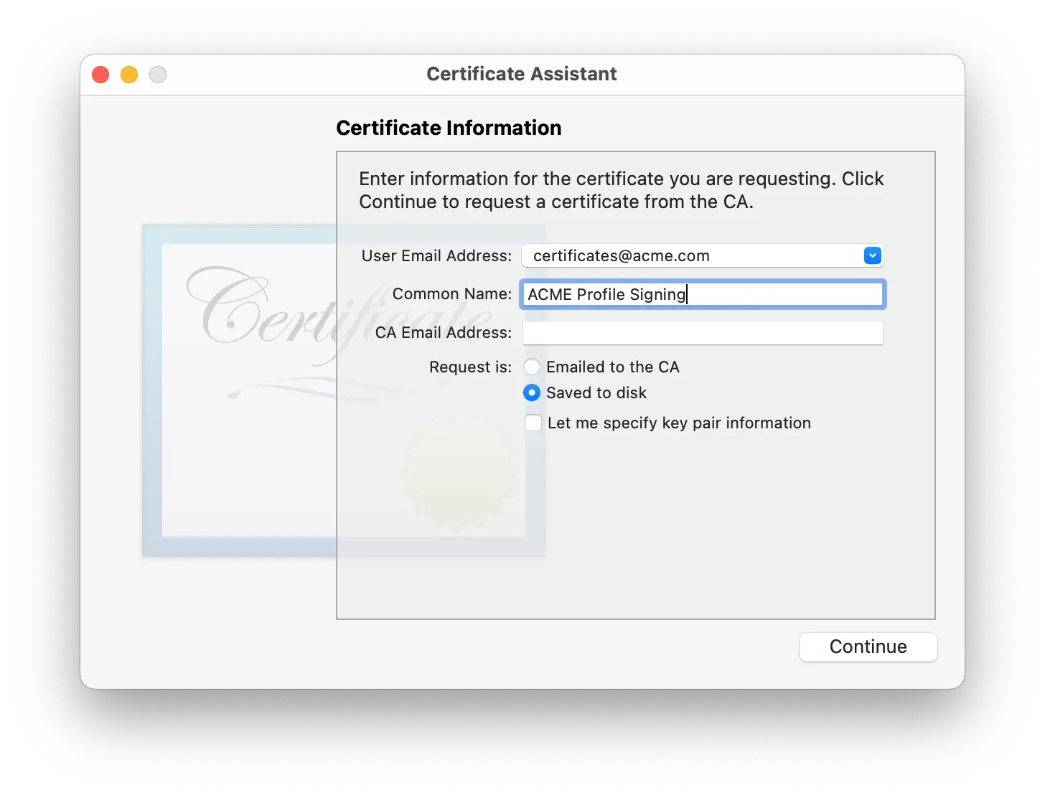Viewport: 1045px width, 795px height.
Task: Click the yellow minimize button
Action: coord(128,74)
